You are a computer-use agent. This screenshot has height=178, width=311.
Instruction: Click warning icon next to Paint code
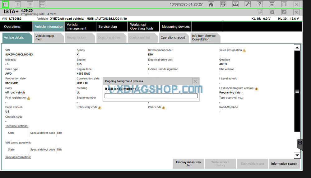pyautogui.click(x=164, y=108)
